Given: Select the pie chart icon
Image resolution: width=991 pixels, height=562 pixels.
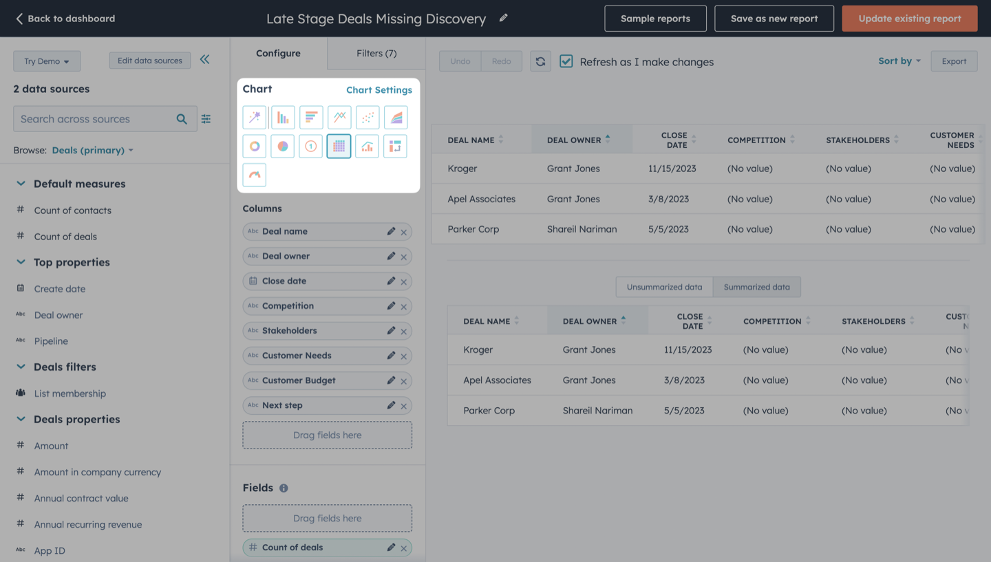Looking at the screenshot, I should 283,147.
